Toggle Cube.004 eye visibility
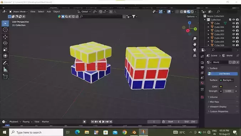Image resolution: width=241 pixels, height=136 pixels. 234,38
